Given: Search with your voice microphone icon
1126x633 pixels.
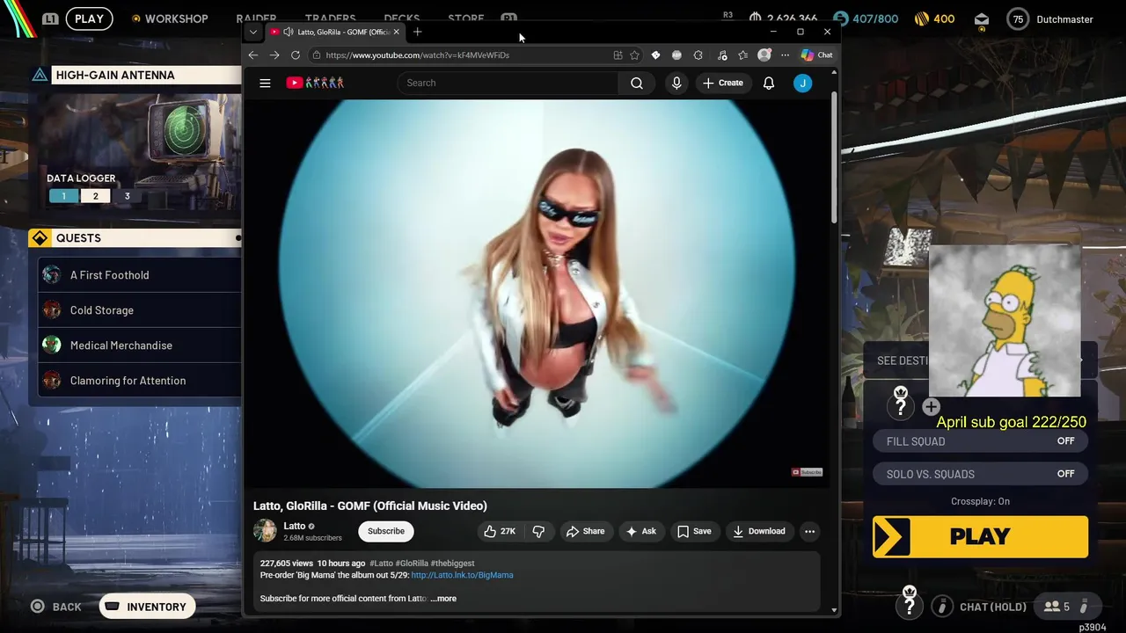Looking at the screenshot, I should pos(676,83).
